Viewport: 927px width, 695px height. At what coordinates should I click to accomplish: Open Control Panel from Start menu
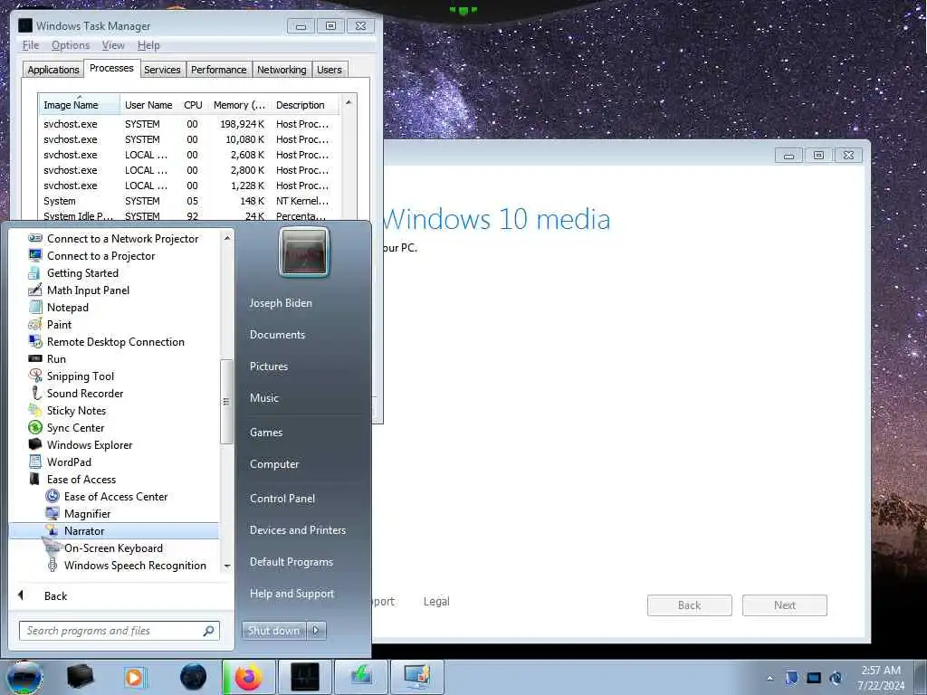282,499
